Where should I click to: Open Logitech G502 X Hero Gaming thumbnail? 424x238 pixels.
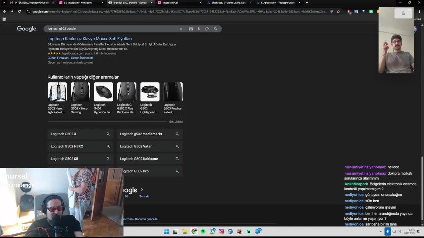click(80, 92)
